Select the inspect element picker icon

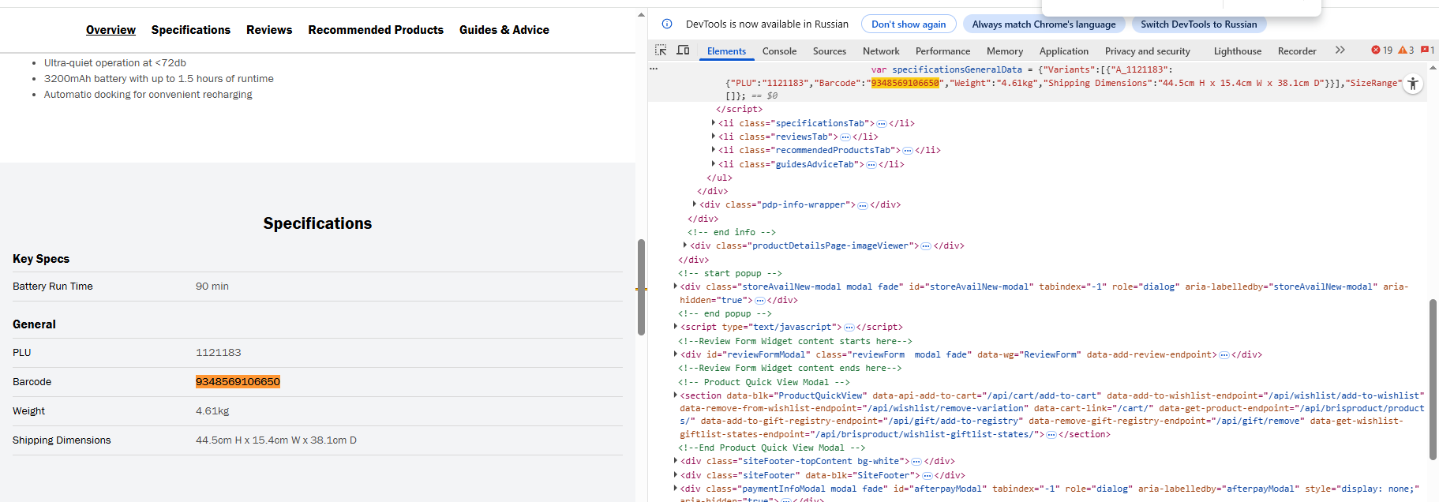click(661, 51)
